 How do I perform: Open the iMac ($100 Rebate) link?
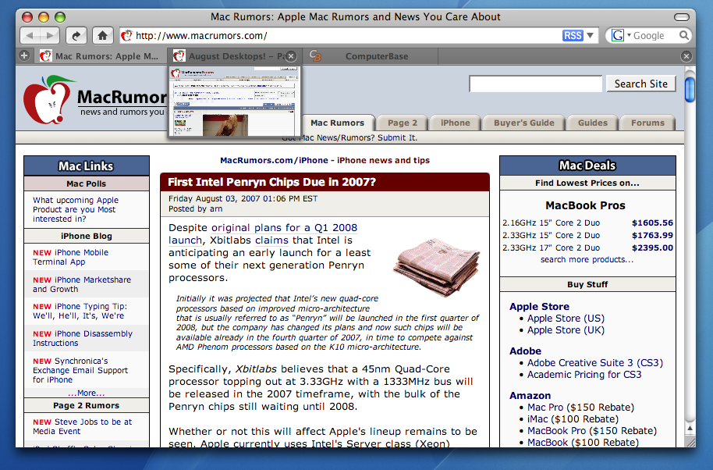pos(573,419)
